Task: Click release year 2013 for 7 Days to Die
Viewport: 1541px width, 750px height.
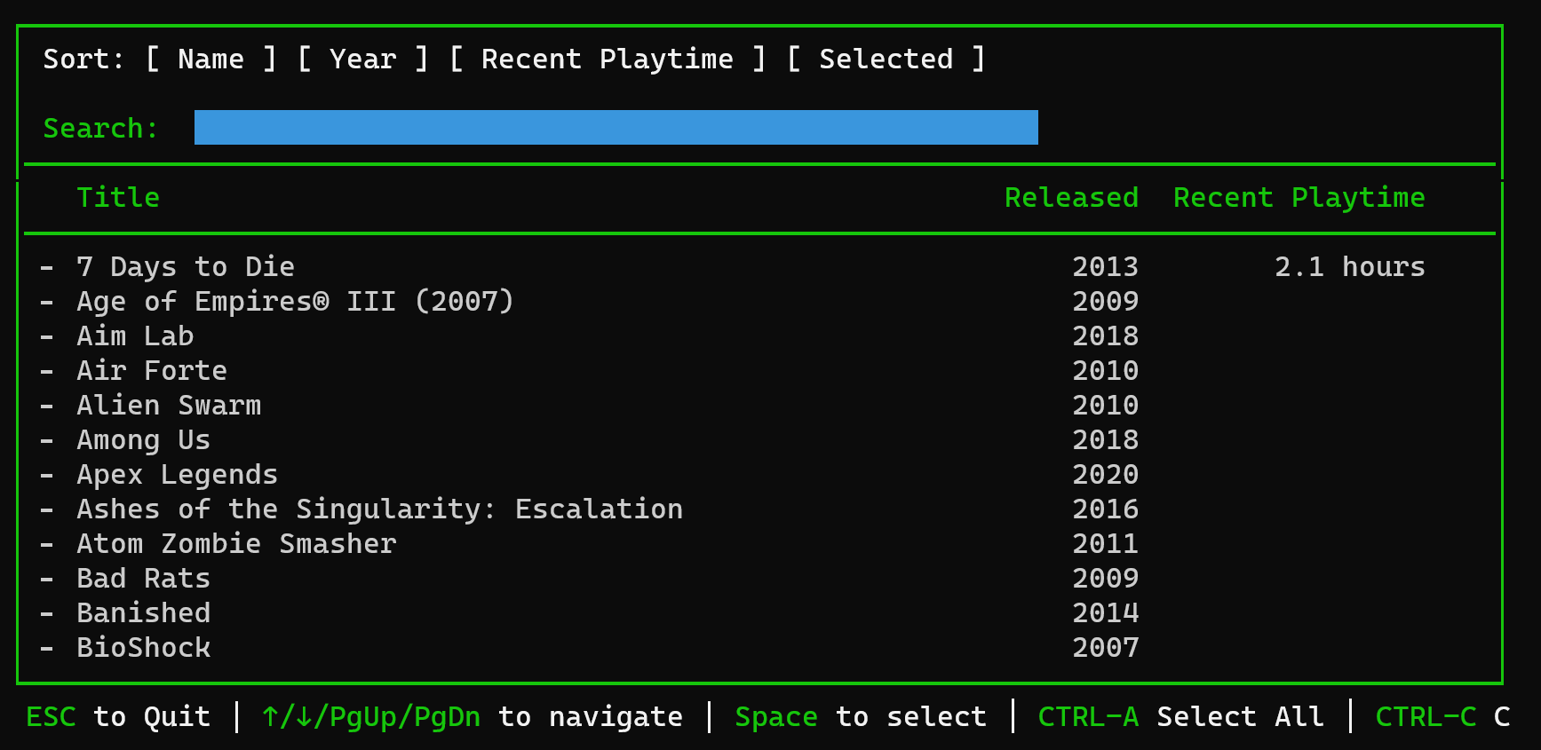Action: coord(1105,266)
